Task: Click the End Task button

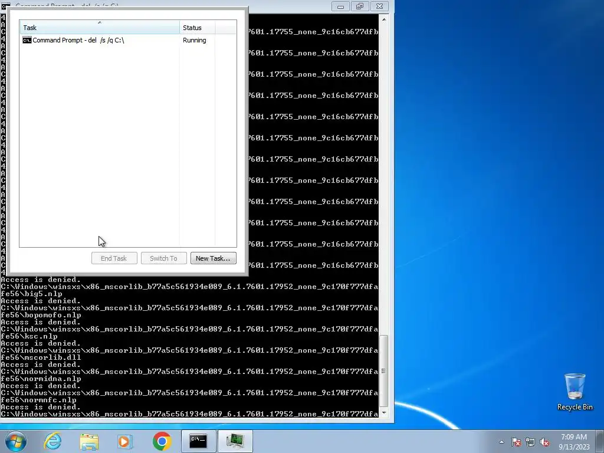Action: 114,258
